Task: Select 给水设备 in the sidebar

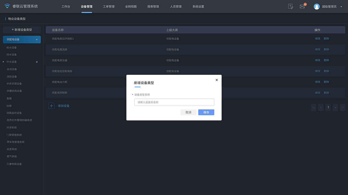Action: click(x=12, y=48)
